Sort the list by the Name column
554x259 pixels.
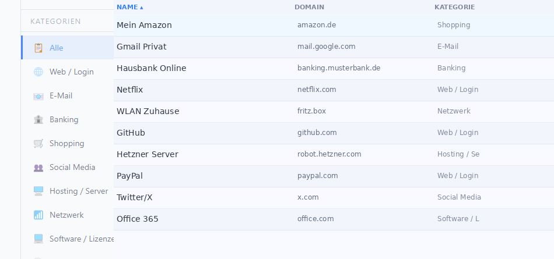click(x=129, y=7)
